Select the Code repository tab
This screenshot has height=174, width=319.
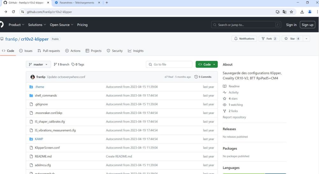point(8,51)
